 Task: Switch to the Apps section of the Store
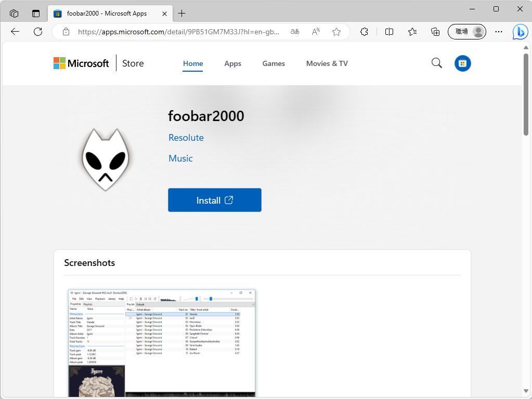232,63
